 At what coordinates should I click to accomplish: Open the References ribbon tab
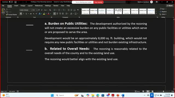(x=39, y=6)
